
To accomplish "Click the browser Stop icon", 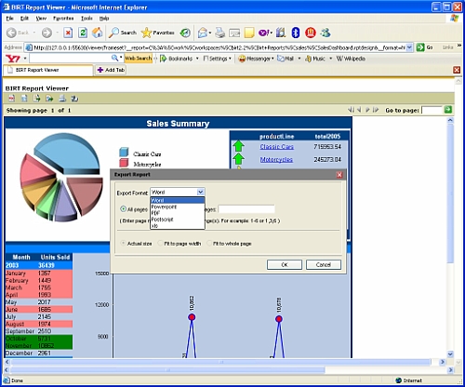I will click(x=68, y=33).
